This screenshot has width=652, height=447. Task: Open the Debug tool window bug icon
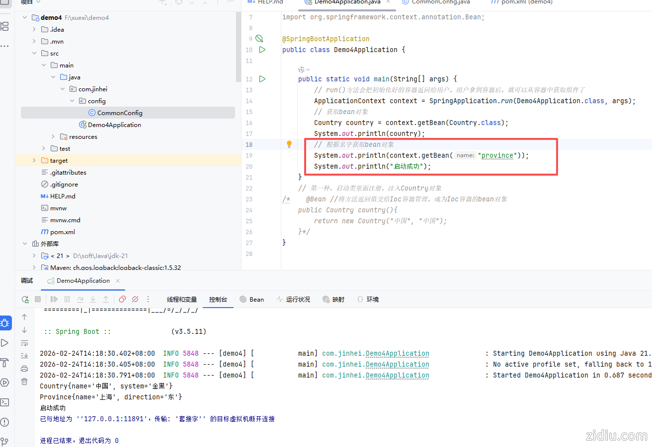[x=5, y=323]
